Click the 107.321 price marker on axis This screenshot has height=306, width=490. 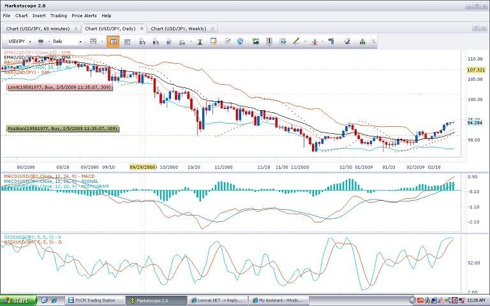pyautogui.click(x=476, y=69)
